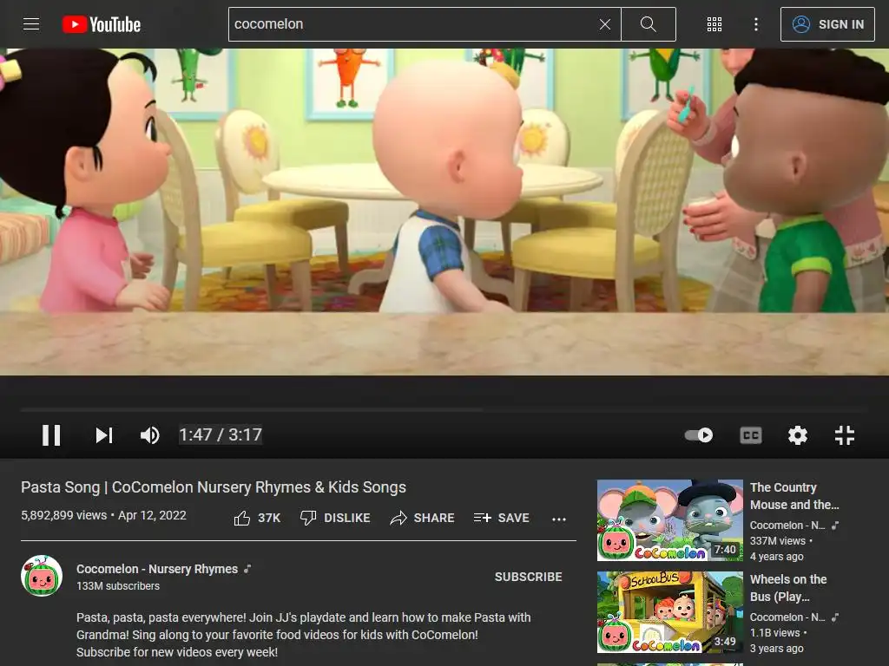
Task: Click the video description paragraph
Action: tap(303, 634)
